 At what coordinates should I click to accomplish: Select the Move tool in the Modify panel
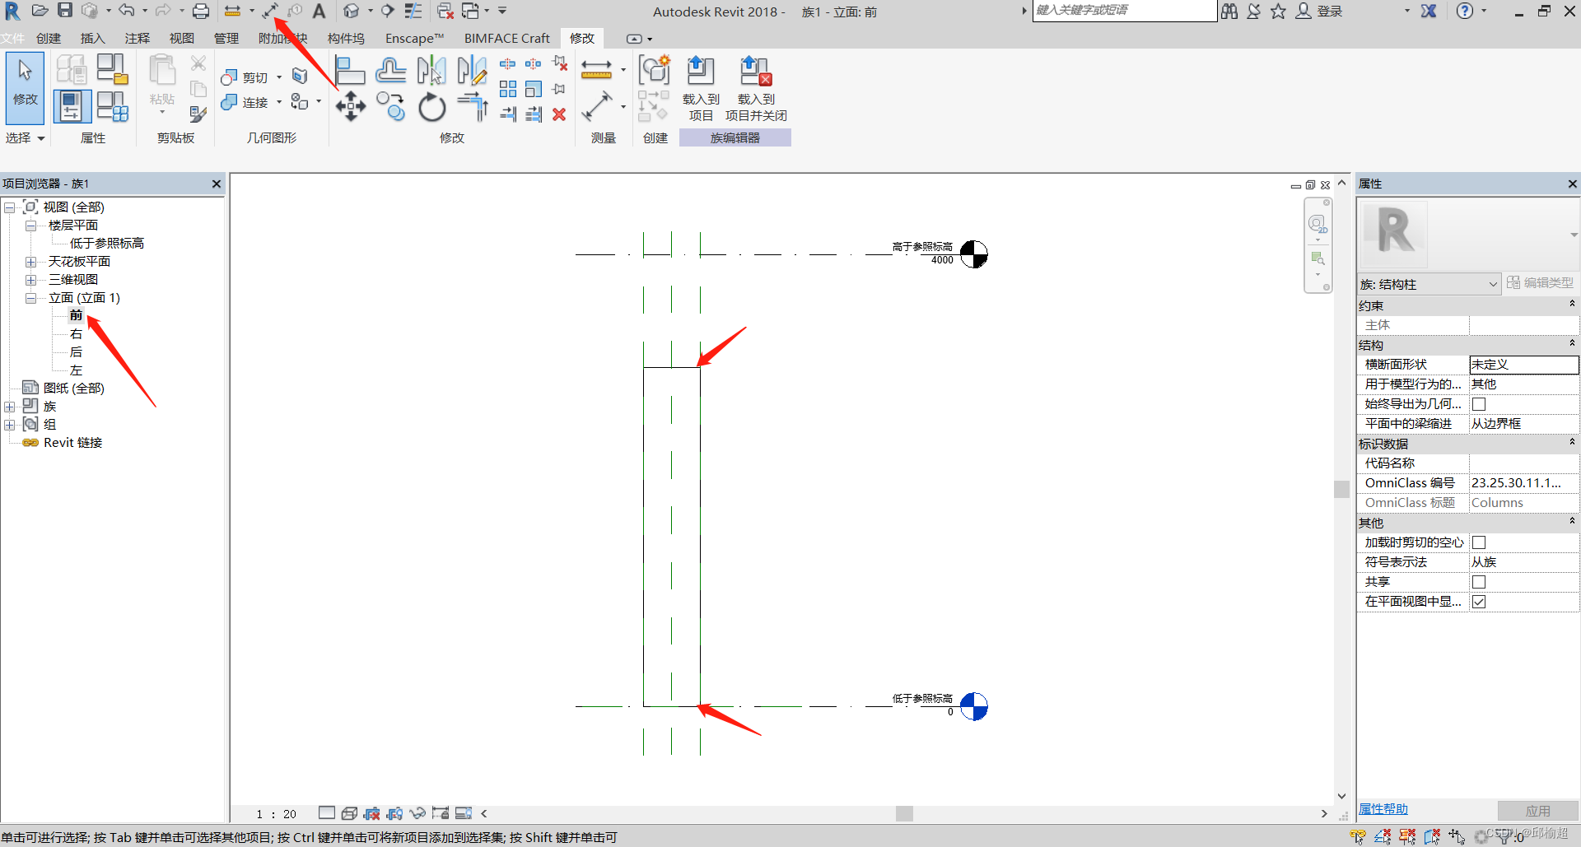click(350, 105)
